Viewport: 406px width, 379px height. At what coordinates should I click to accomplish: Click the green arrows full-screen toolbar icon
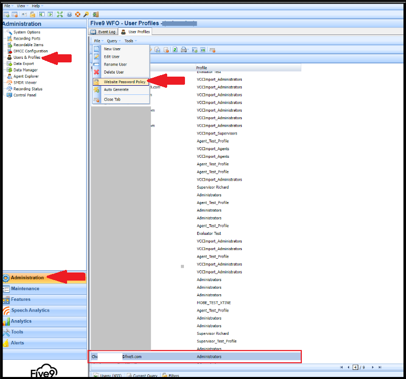click(60, 15)
